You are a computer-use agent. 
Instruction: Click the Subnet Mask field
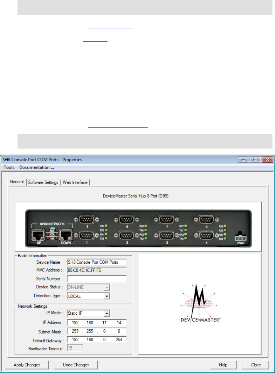pos(97,331)
